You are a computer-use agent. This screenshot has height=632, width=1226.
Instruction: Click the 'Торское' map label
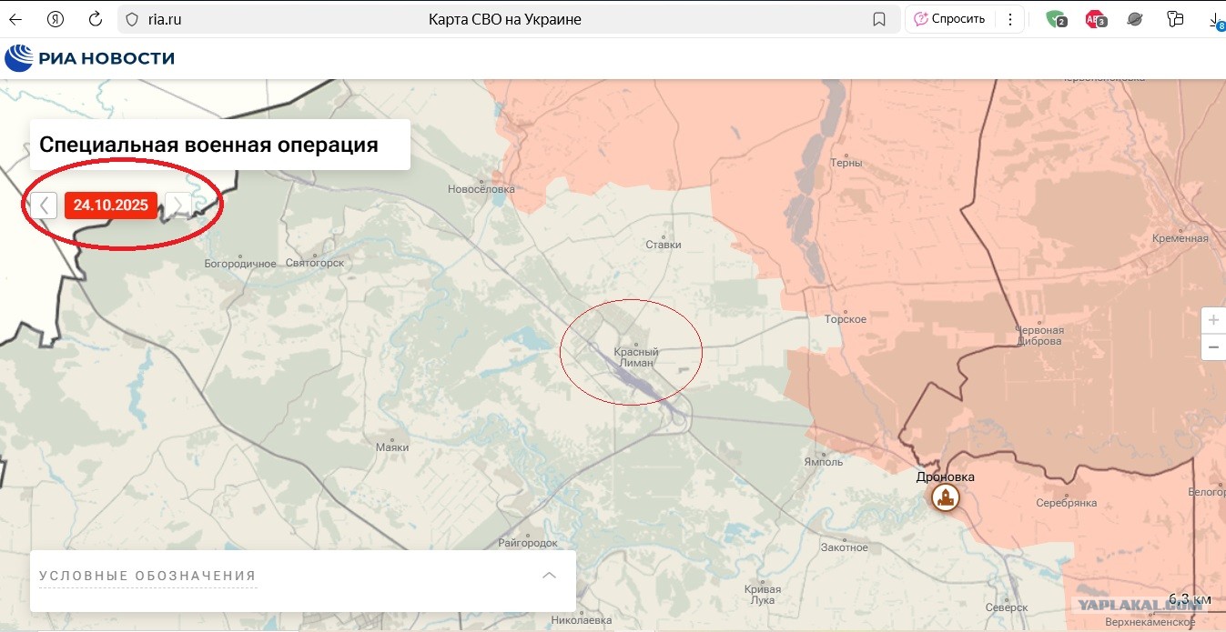click(x=846, y=319)
